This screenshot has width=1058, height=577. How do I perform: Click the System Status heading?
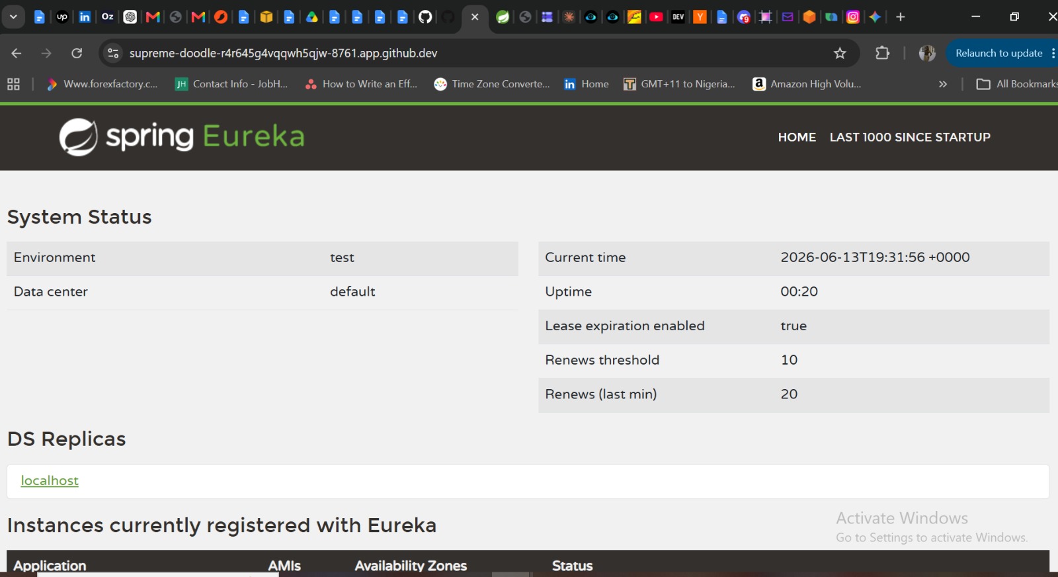79,217
